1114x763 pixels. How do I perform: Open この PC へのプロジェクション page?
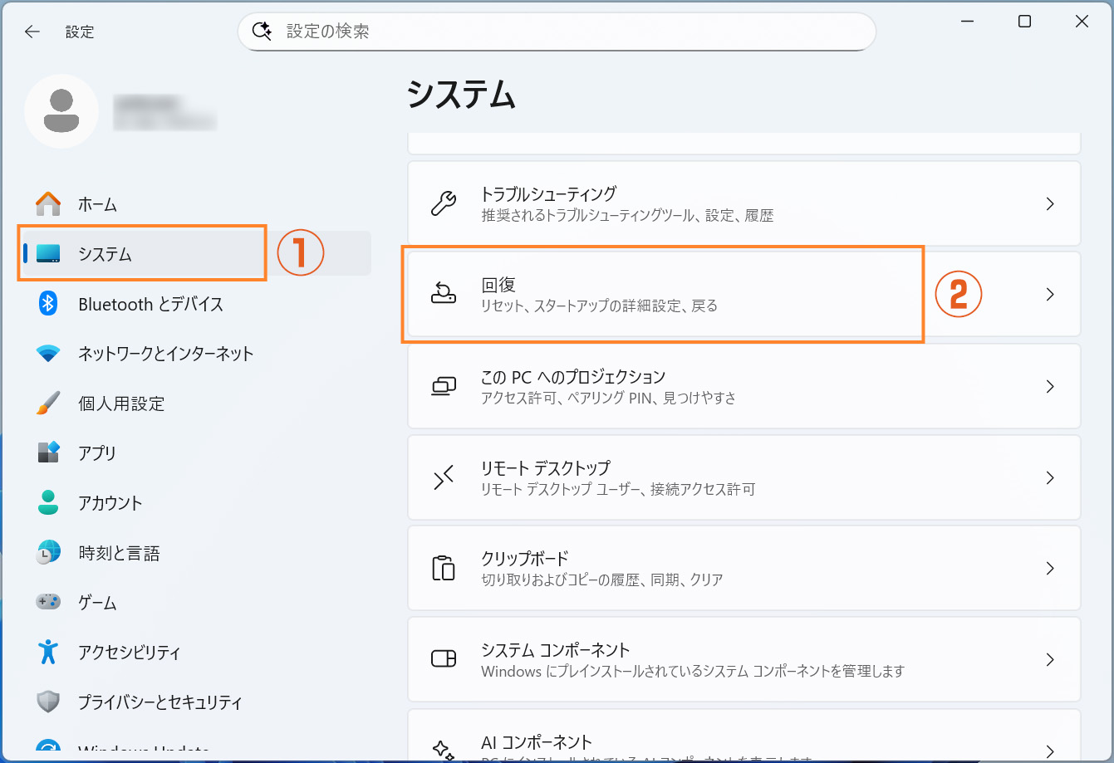coord(744,386)
